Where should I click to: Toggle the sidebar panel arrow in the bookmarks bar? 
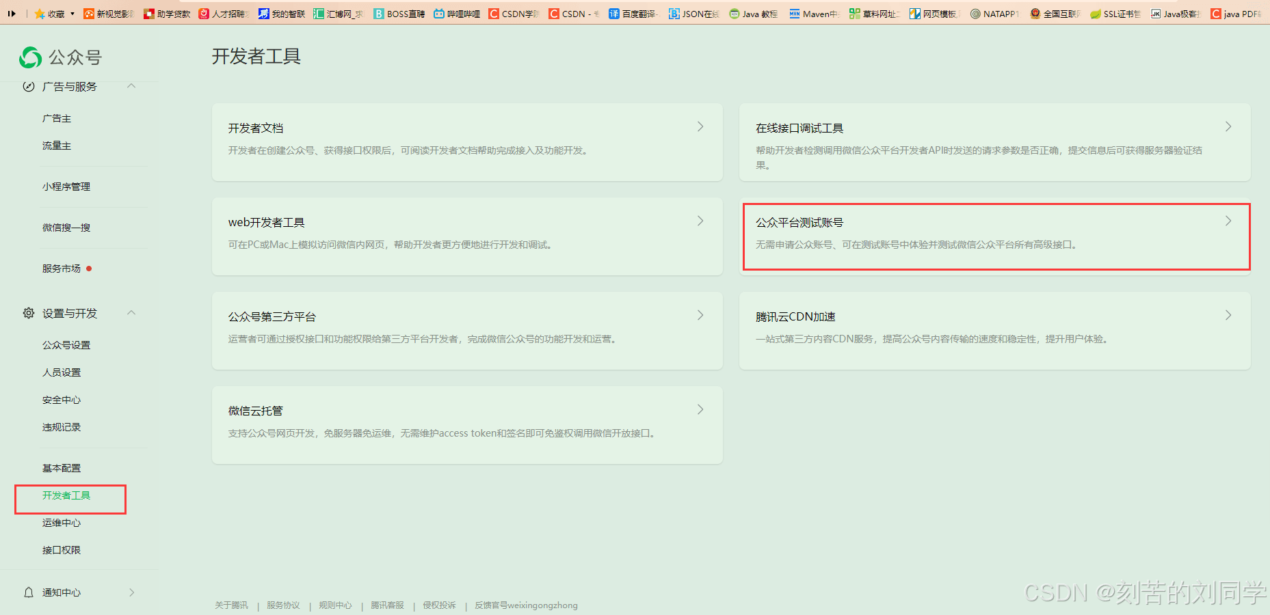[x=12, y=14]
